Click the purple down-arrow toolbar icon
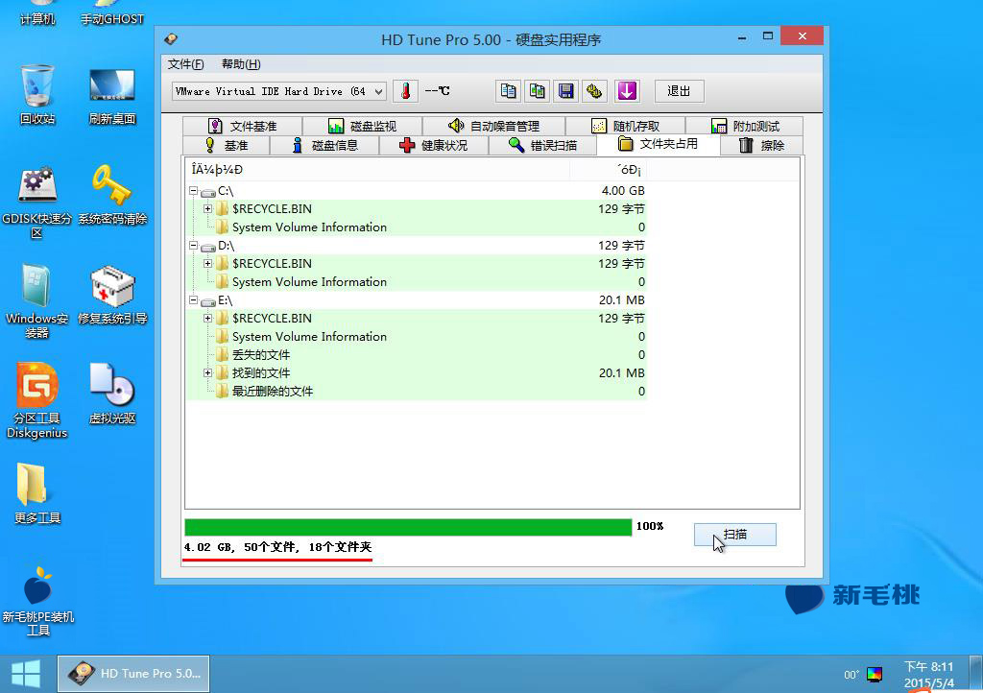The height and width of the screenshot is (693, 983). pos(627,91)
